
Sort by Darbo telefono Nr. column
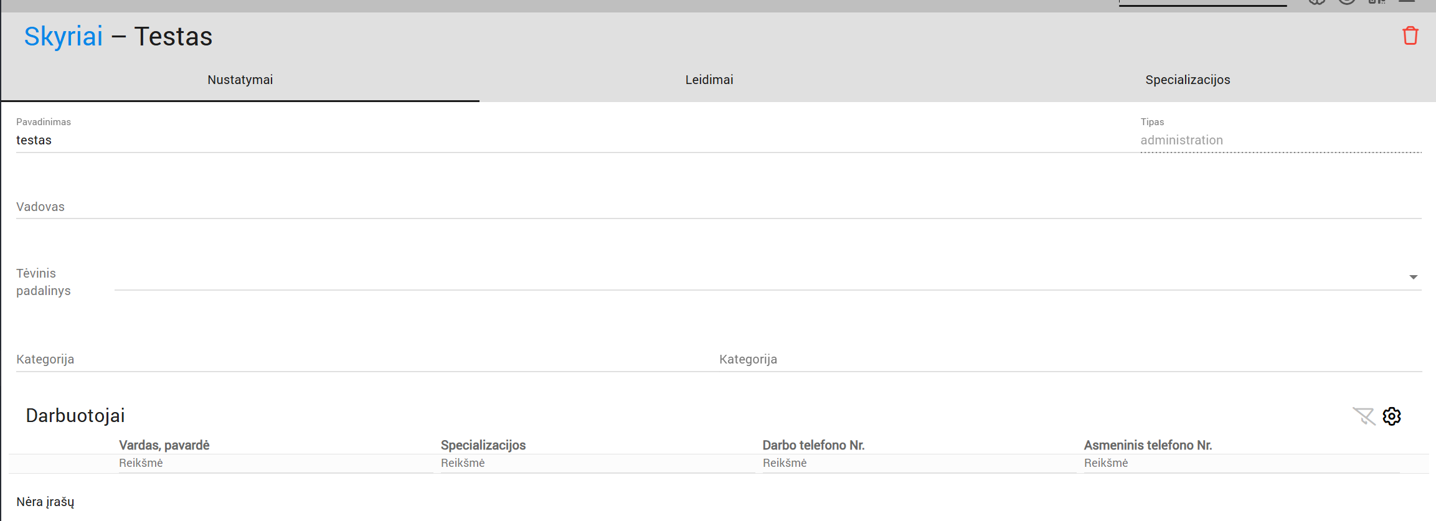click(x=813, y=445)
